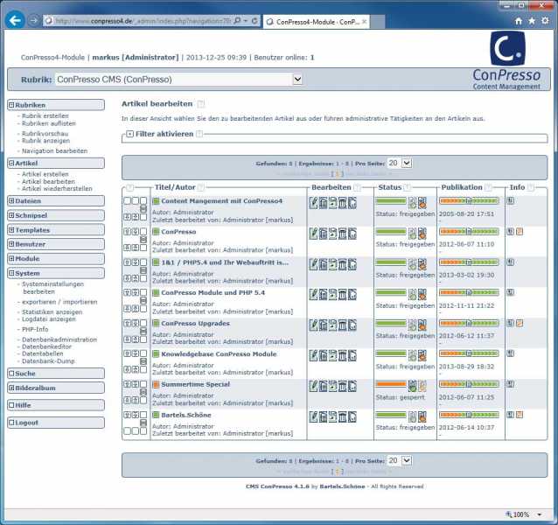Publication timeline bar in 'Summertime Special' row
The height and width of the screenshot is (525, 558).
click(469, 384)
